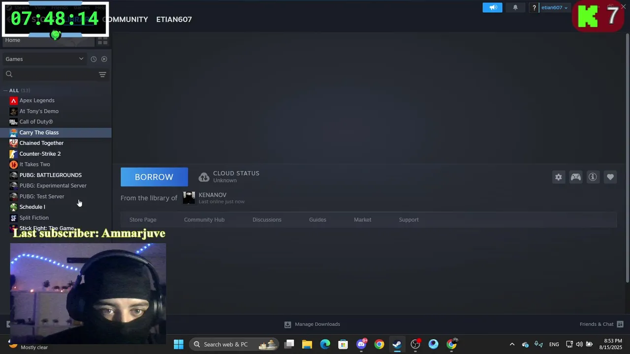Open Manage Downloads link
630x354 pixels.
[317, 324]
